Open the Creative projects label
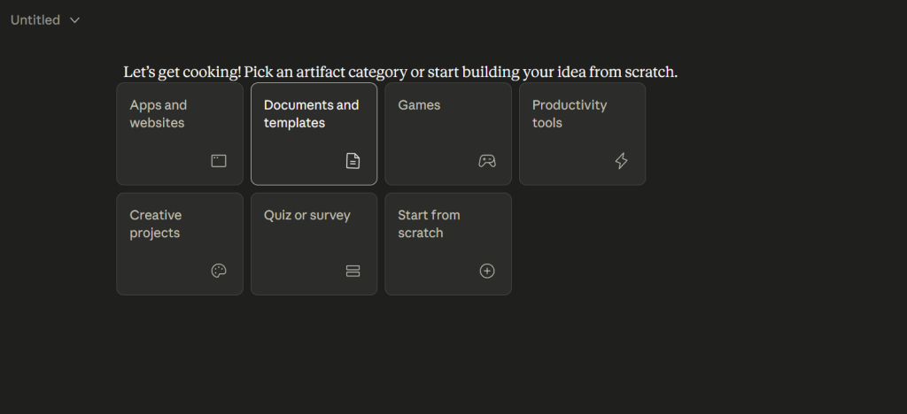This screenshot has height=414, width=907. click(x=156, y=224)
